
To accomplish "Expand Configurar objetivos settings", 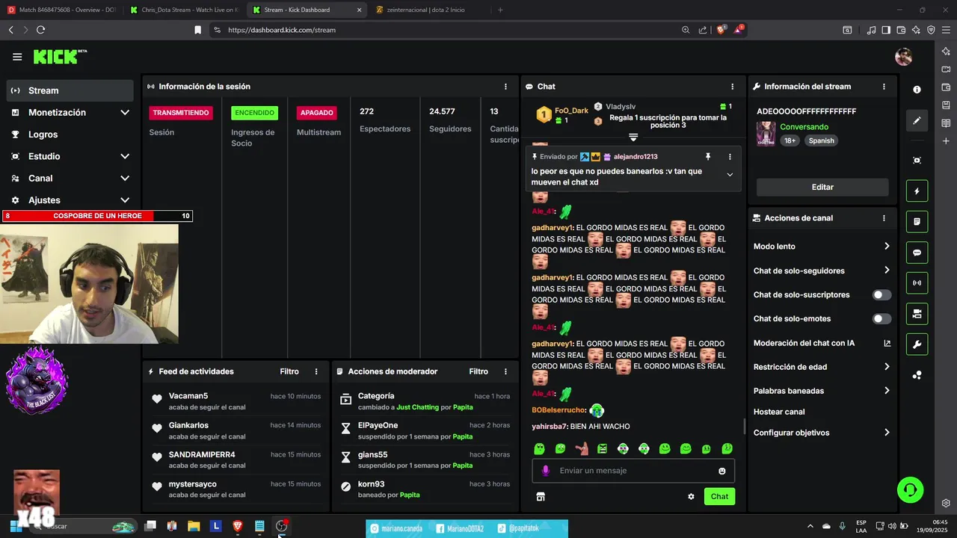I will click(822, 433).
